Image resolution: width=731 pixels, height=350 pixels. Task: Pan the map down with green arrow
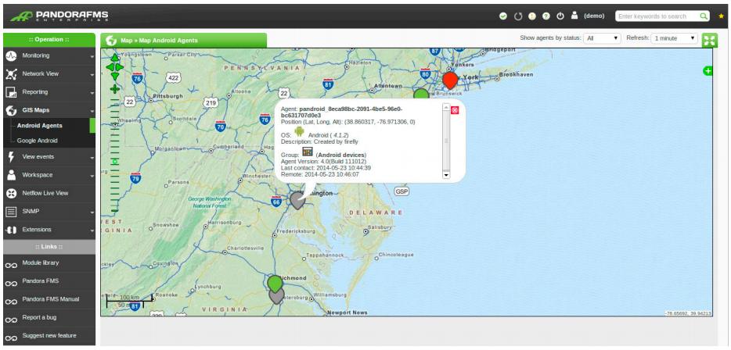point(115,76)
